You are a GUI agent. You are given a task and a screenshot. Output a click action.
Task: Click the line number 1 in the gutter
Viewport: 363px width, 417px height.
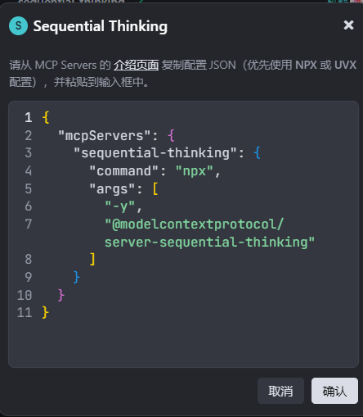(x=29, y=118)
